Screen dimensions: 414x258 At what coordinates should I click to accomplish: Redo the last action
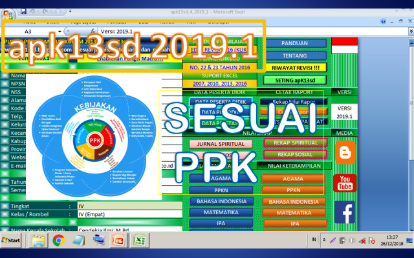(x=45, y=12)
